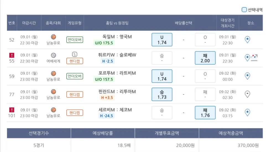
Task: Click the S badge on match 55
Action: pyautogui.click(x=75, y=54)
